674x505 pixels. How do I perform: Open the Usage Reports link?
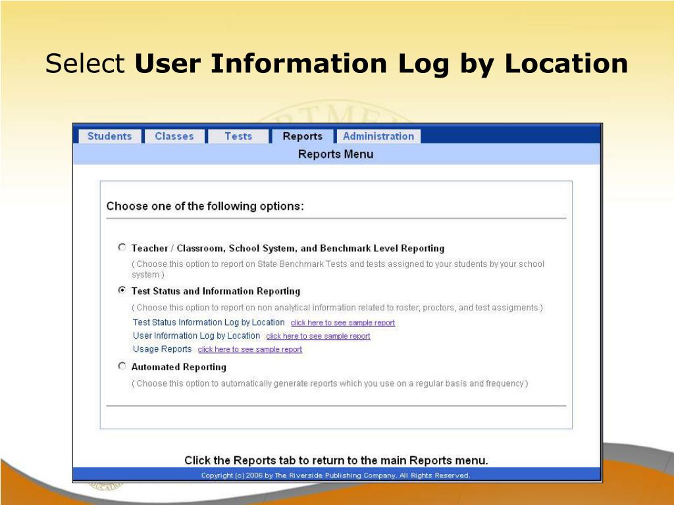(x=162, y=349)
